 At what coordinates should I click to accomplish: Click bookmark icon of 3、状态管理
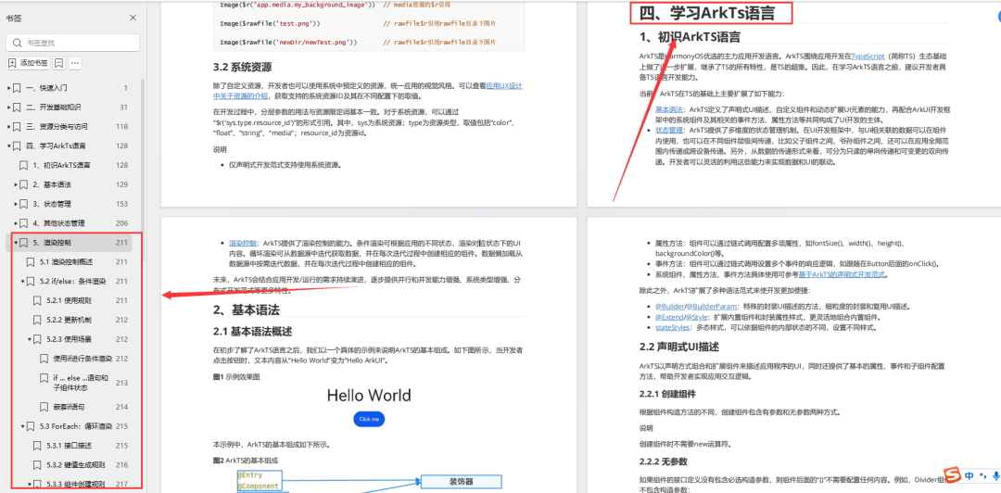click(x=23, y=205)
